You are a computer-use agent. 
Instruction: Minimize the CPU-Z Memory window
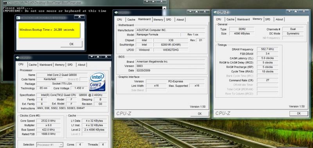(290, 12)
